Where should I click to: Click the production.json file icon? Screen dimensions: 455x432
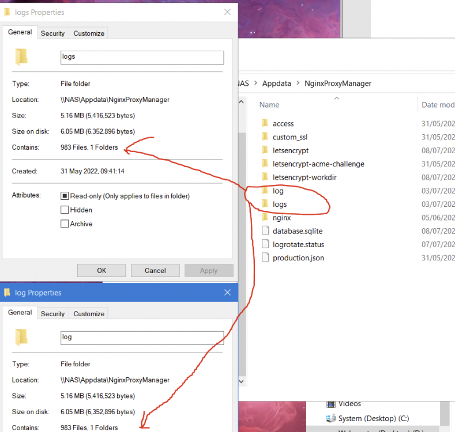tap(265, 257)
